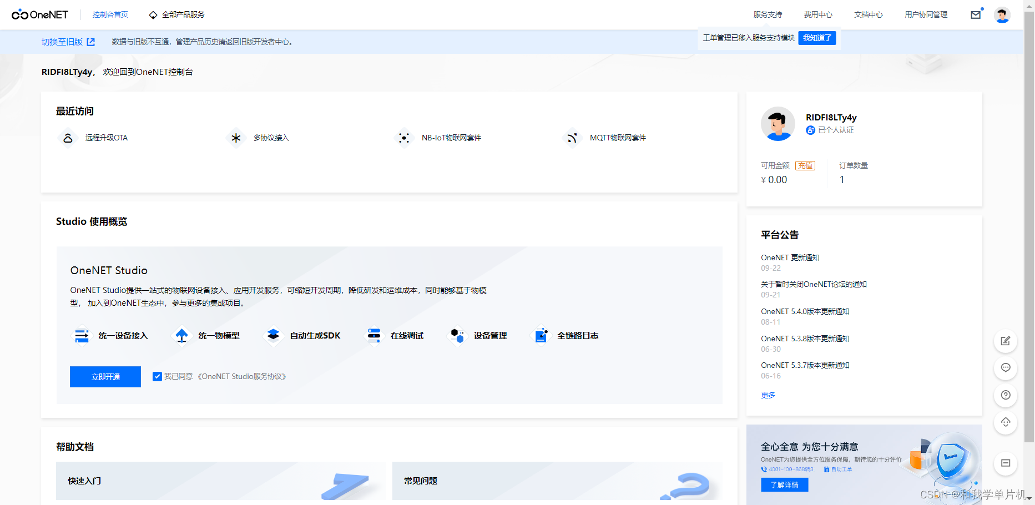The image size is (1035, 505).
Task: Open the 更多 announcements link
Action: click(x=768, y=395)
